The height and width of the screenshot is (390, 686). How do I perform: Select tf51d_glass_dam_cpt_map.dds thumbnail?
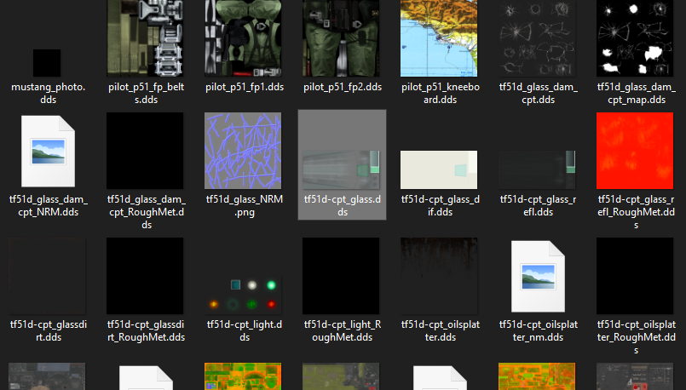click(x=635, y=38)
